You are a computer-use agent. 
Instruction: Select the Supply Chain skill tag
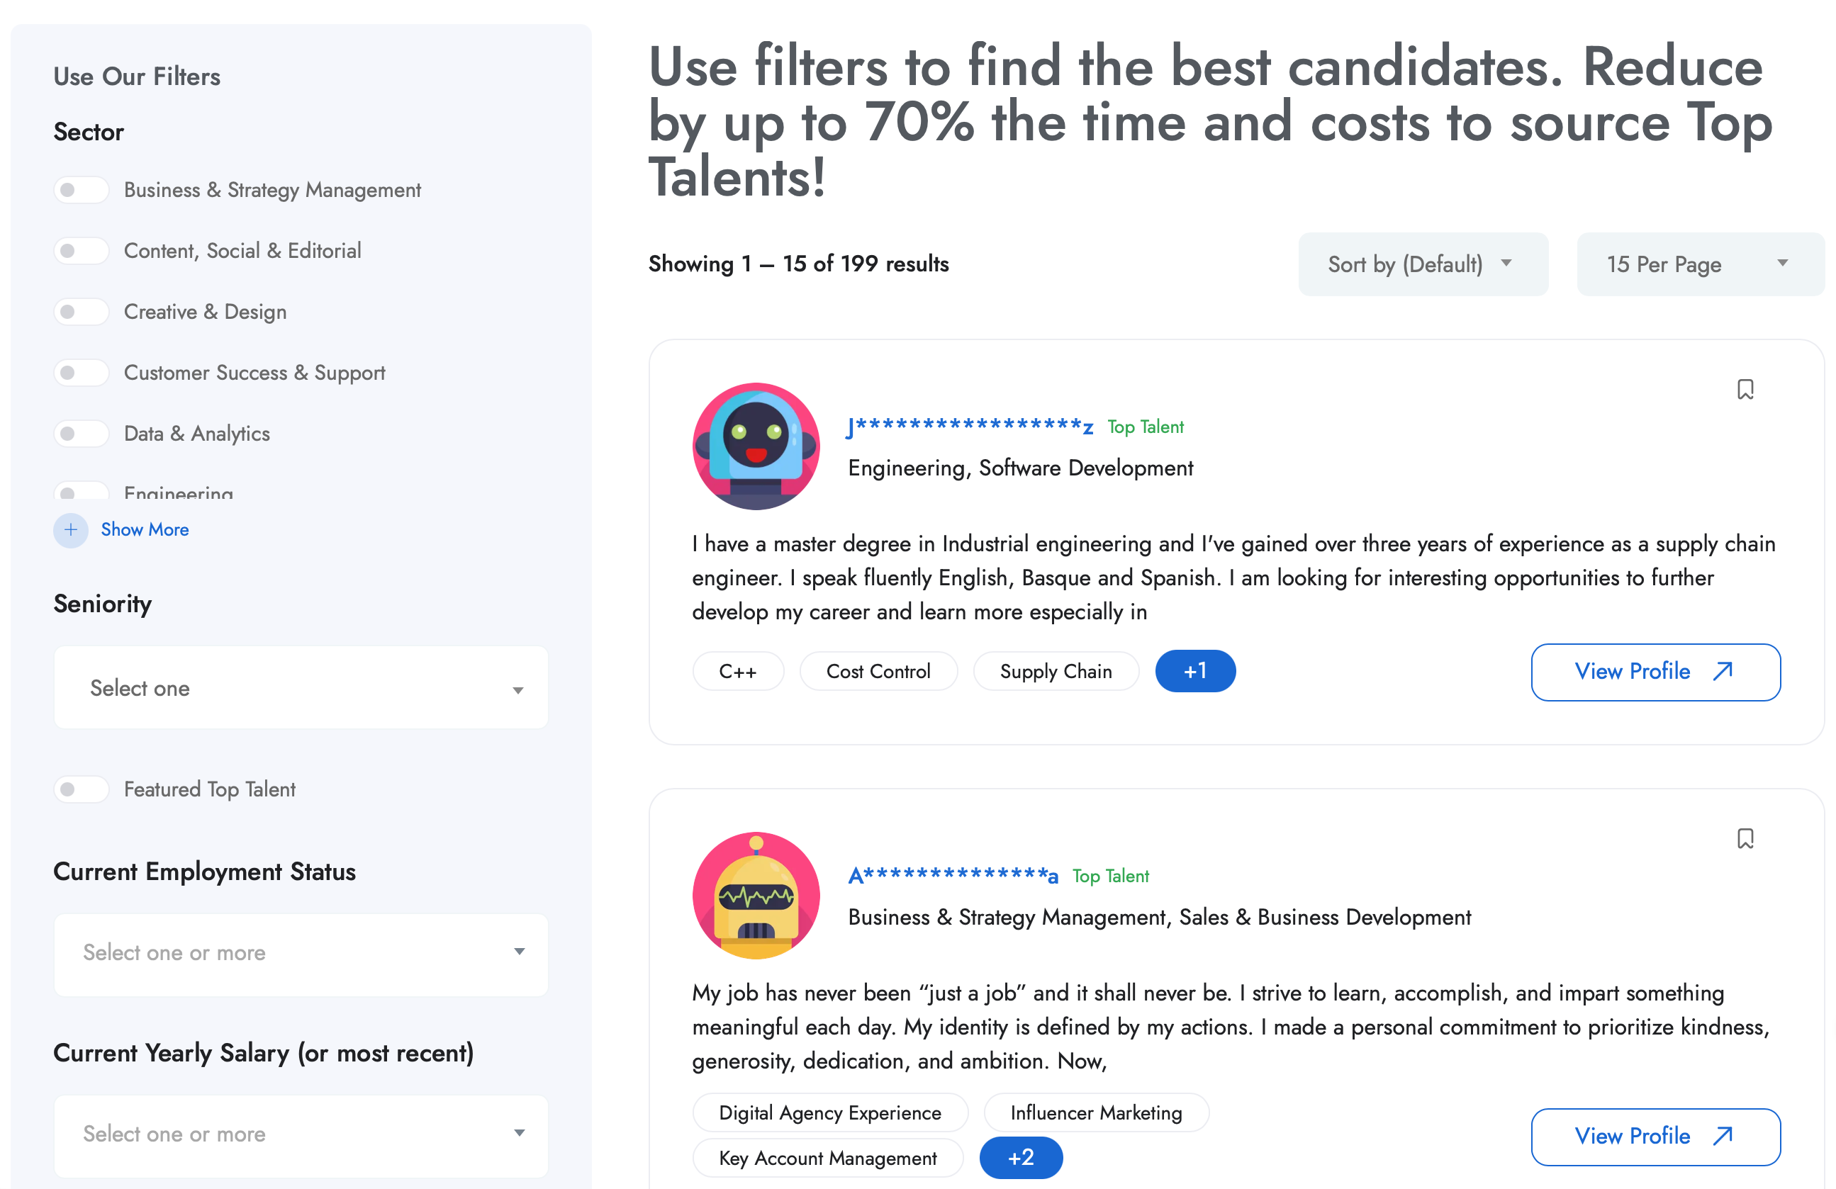(1056, 672)
